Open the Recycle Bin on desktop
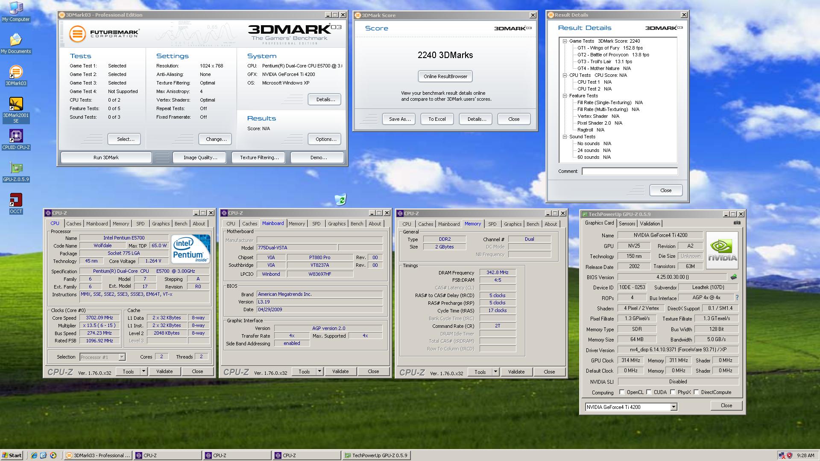The width and height of the screenshot is (820, 461). tap(340, 199)
